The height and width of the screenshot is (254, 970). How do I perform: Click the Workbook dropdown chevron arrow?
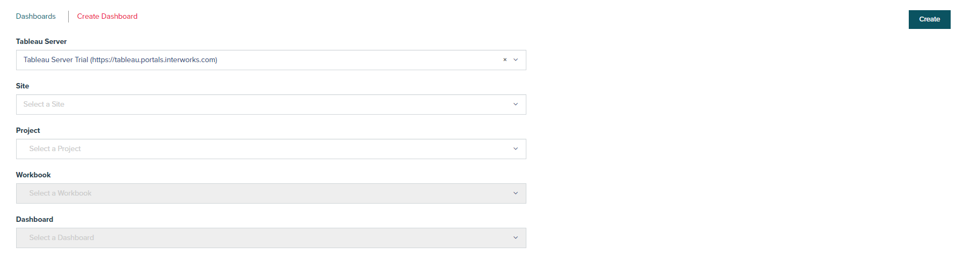[x=516, y=193]
